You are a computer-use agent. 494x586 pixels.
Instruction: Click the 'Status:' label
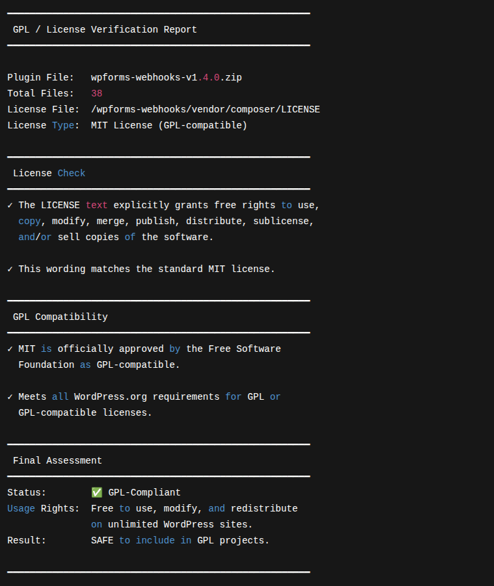tap(27, 493)
